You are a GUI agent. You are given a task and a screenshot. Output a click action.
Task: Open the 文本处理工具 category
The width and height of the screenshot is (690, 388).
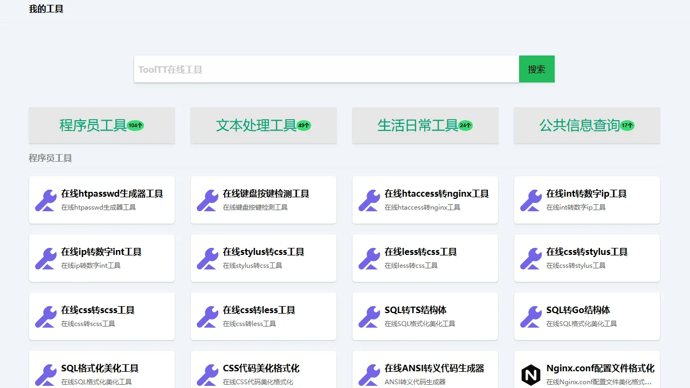pyautogui.click(x=263, y=125)
